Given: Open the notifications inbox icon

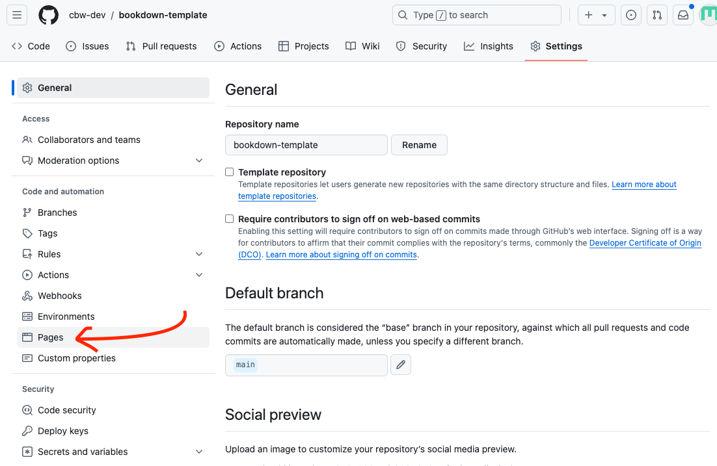Looking at the screenshot, I should (x=683, y=15).
